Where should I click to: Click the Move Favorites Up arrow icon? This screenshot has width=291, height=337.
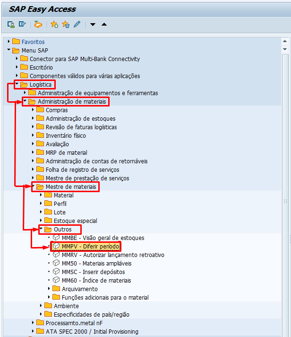pyautogui.click(x=104, y=25)
